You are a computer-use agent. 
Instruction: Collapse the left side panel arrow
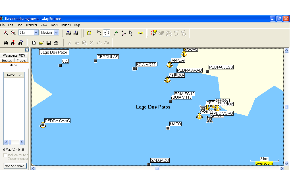[x=27, y=50]
